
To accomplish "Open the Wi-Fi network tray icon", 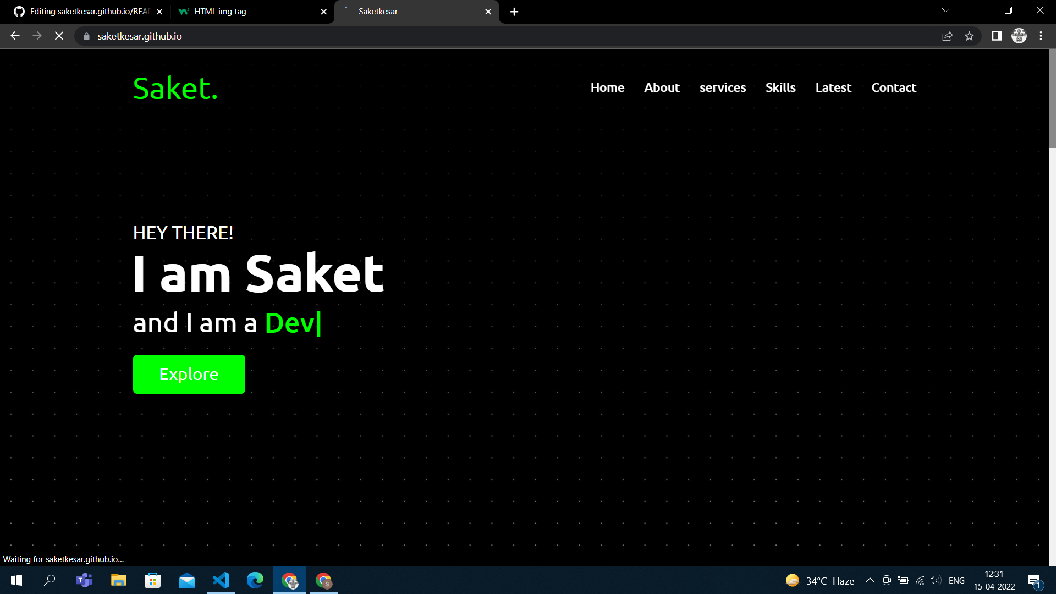I will [920, 580].
